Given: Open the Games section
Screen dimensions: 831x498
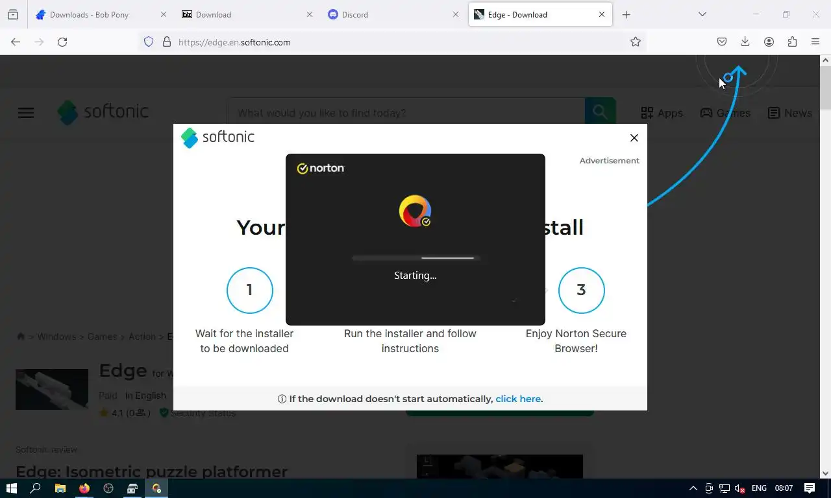Looking at the screenshot, I should [x=725, y=113].
